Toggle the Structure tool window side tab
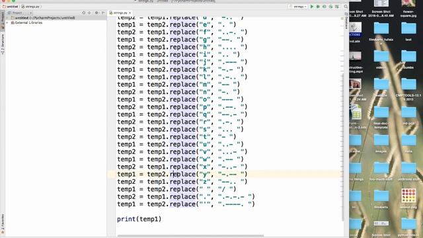 [3, 44]
